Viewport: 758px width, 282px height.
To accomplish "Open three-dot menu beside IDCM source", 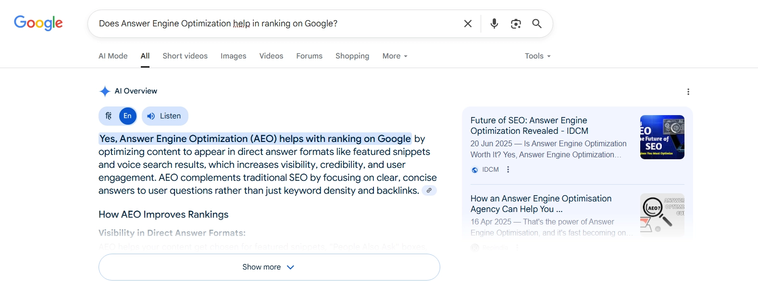I will coord(508,169).
